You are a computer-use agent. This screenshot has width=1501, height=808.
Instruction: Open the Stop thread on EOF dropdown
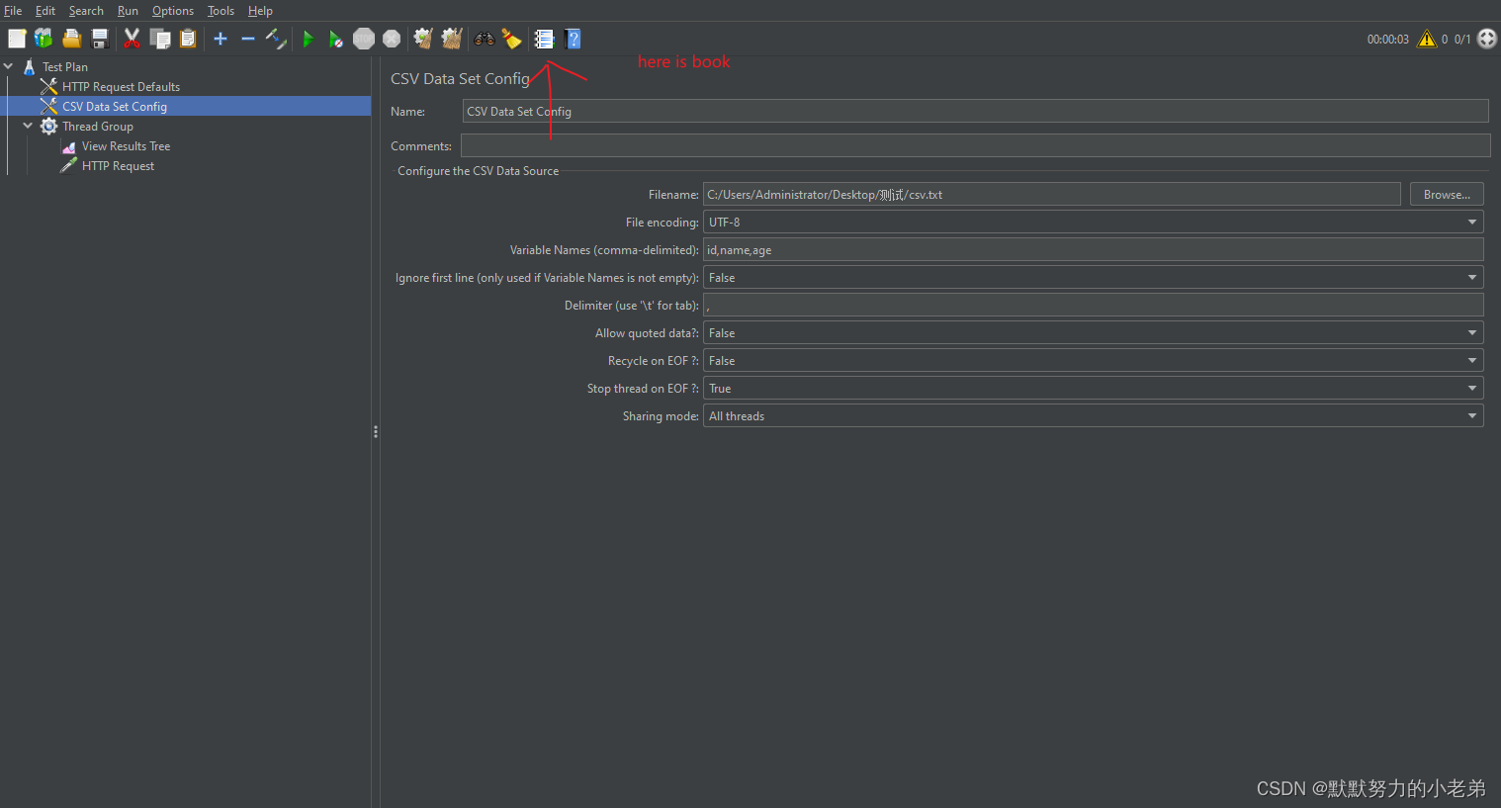click(x=1093, y=389)
